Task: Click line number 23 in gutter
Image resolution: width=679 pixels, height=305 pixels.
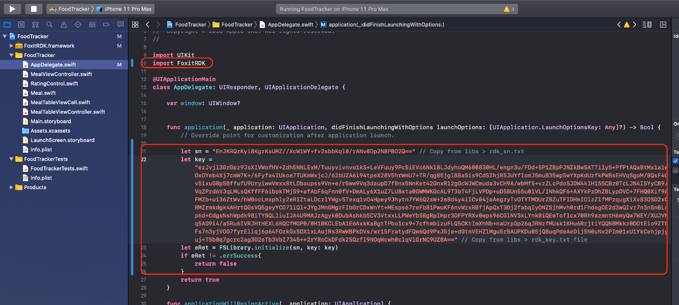Action: pos(143,248)
